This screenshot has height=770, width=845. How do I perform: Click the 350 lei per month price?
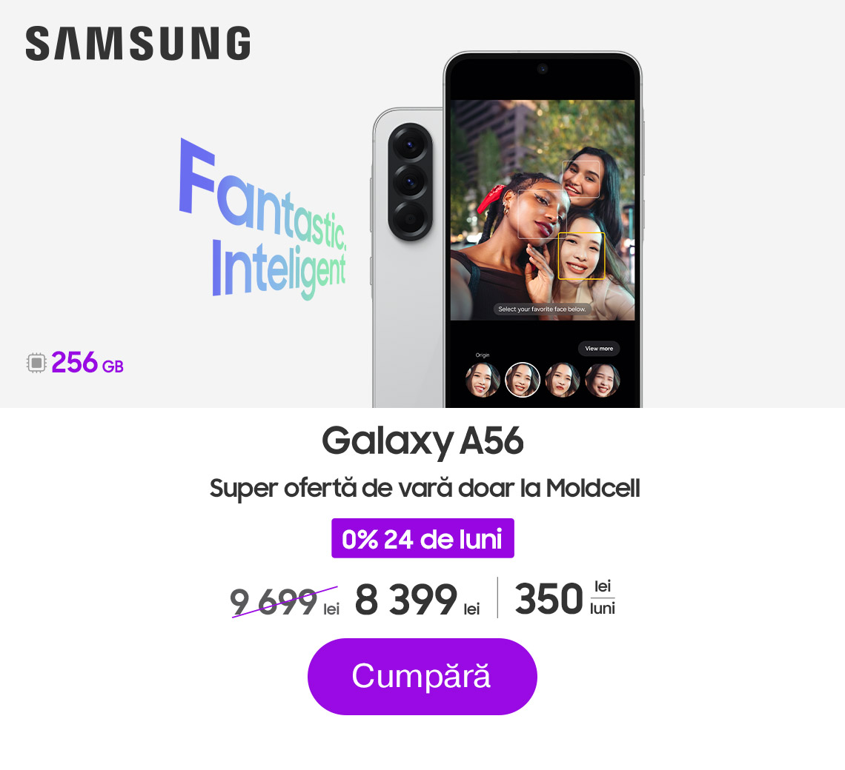pos(565,597)
